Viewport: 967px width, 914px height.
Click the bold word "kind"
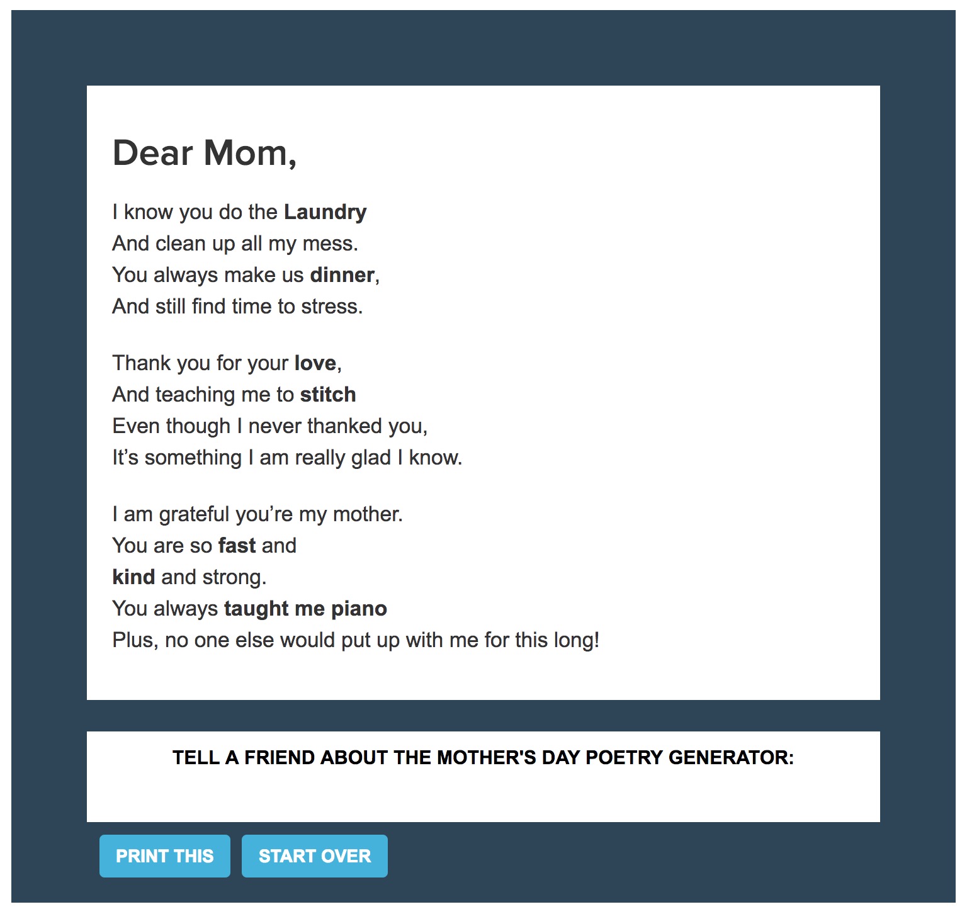(x=133, y=577)
